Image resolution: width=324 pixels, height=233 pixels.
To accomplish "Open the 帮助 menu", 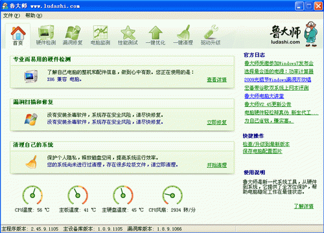I will 34,16.
